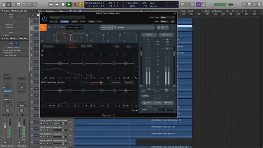The height and width of the screenshot is (148, 263).
Task: Stop playback in the transport bar
Action: (x=63, y=5)
